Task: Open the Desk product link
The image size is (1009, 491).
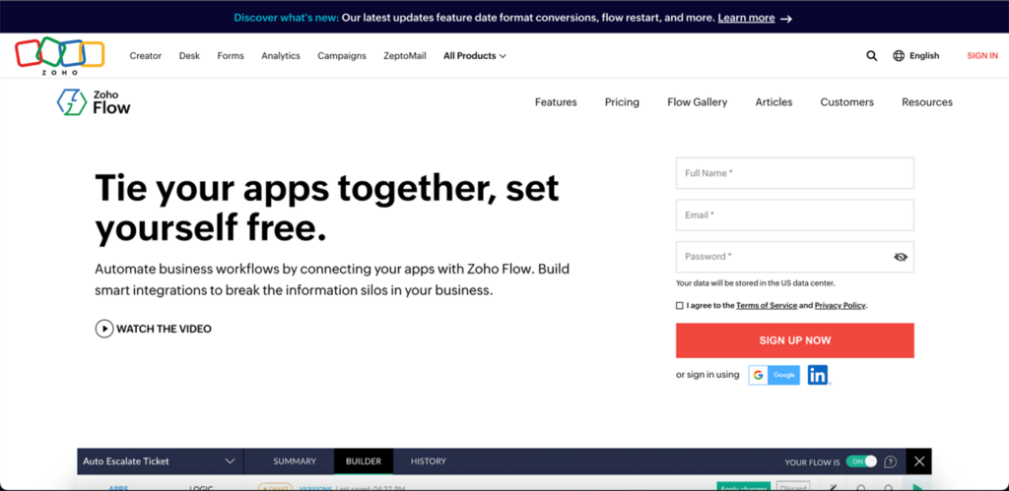Action: 189,56
